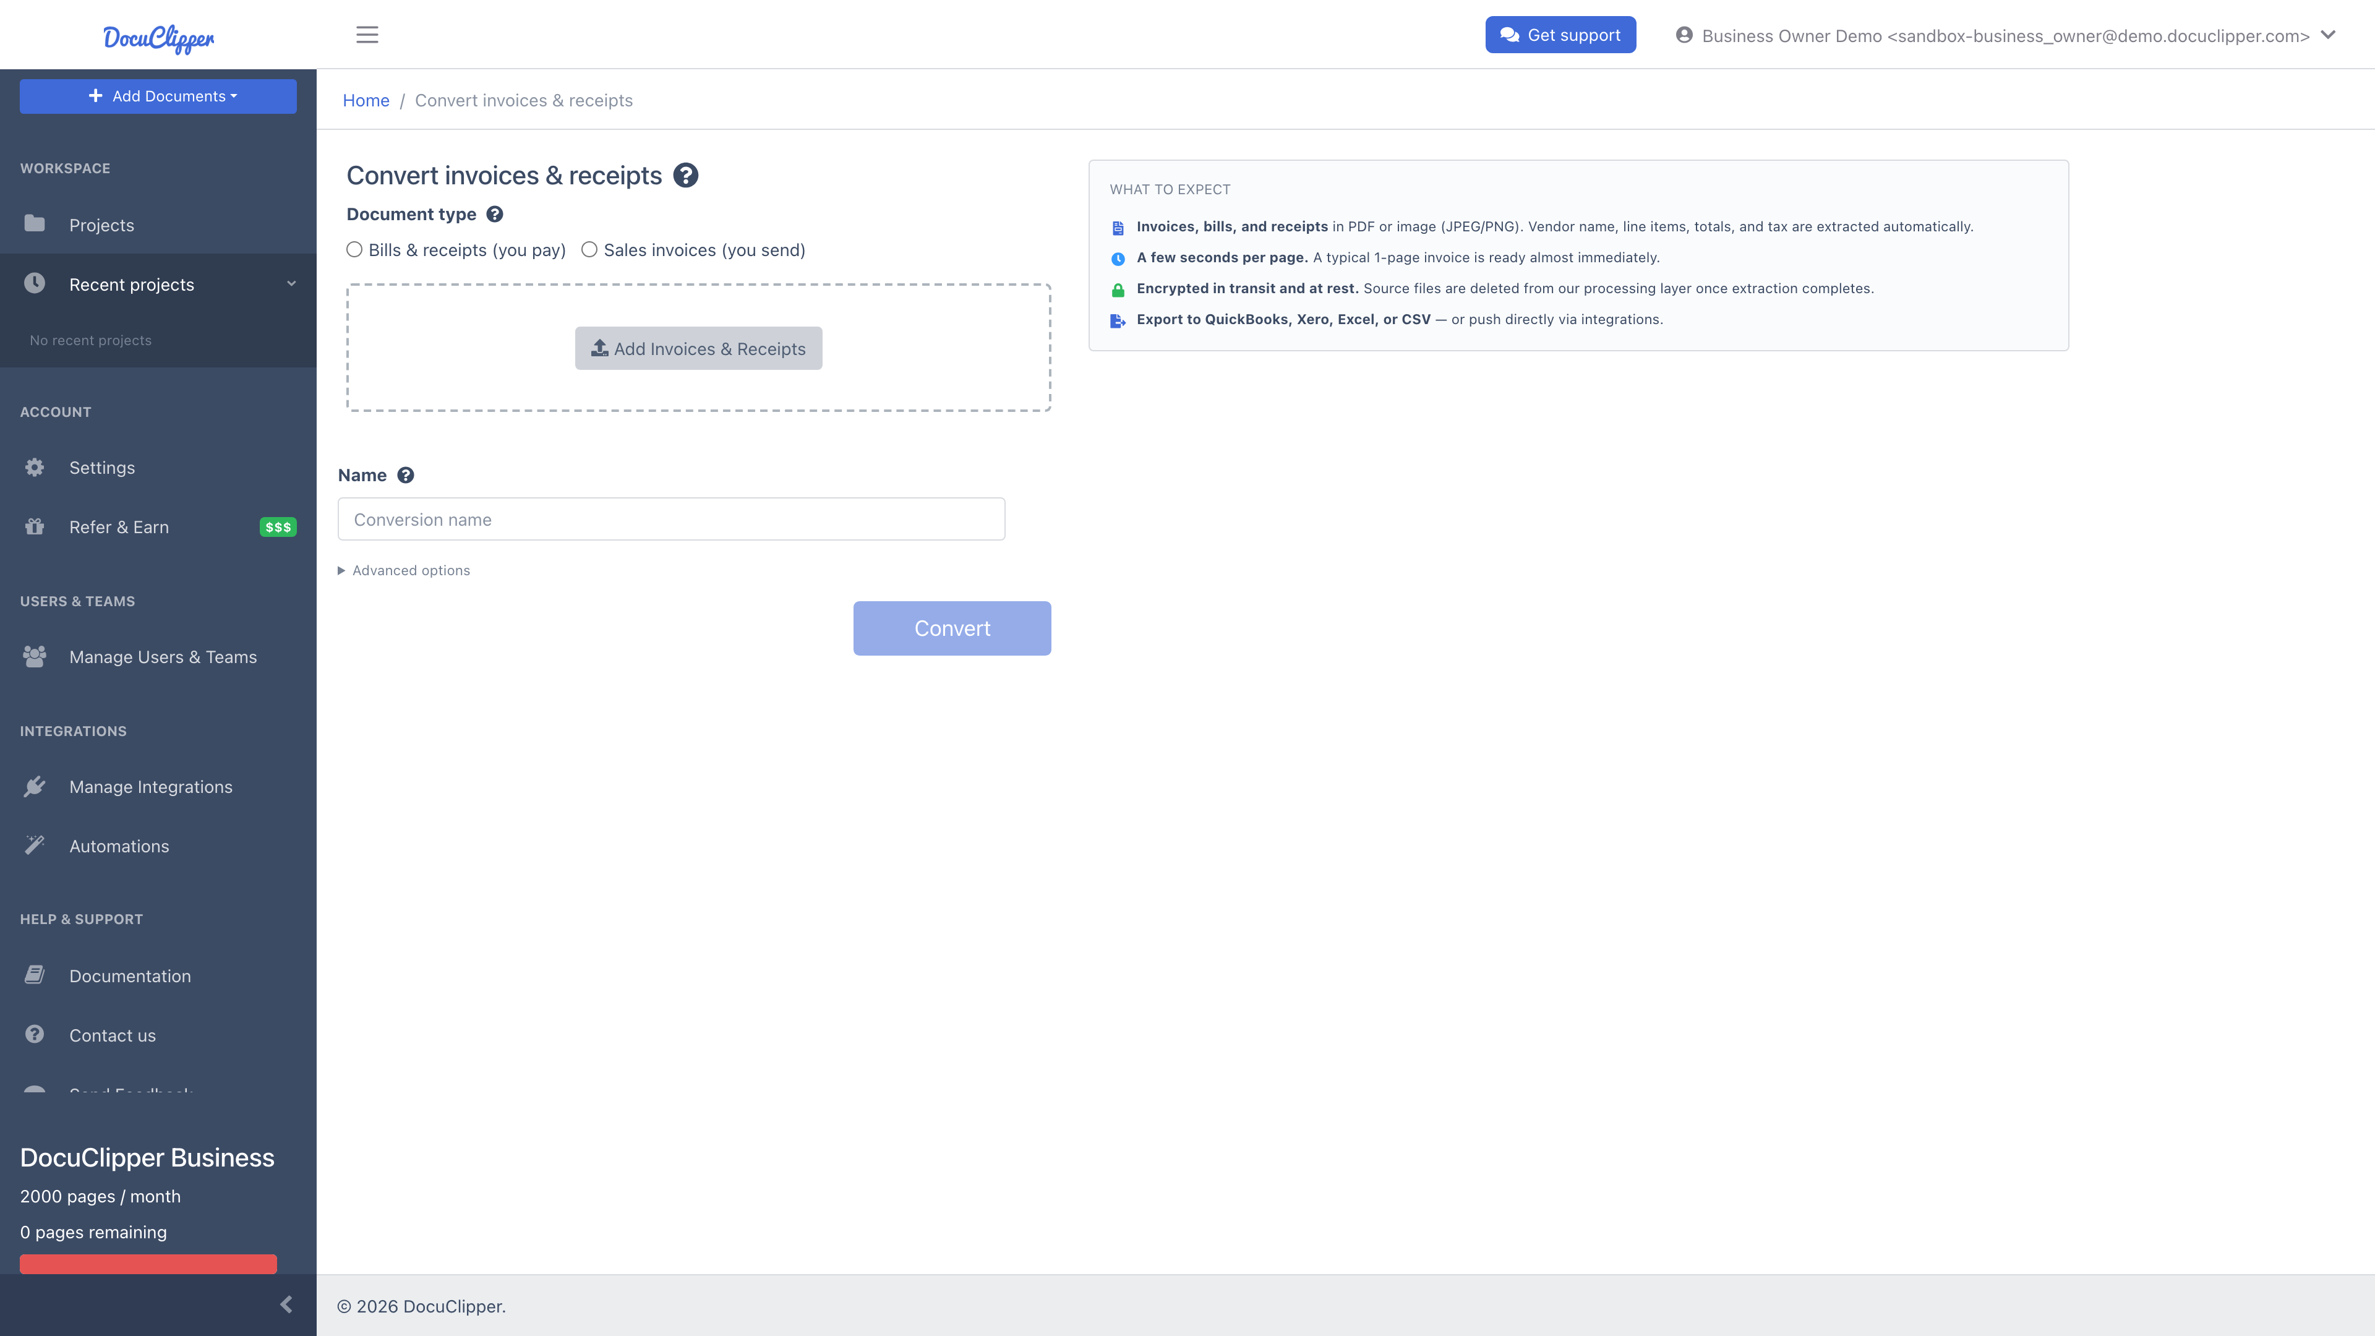The width and height of the screenshot is (2375, 1336).
Task: Click the help icon beside page title
Action: [x=685, y=175]
